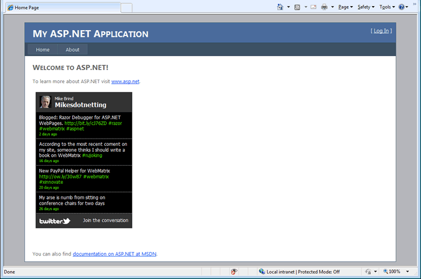Click the '26 days ago' timestamp
This screenshot has height=279, width=421.
[x=49, y=208]
